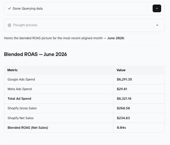Click the Shopify Gross Sales row label
Image resolution: width=170 pixels, height=145 pixels.
22,108
